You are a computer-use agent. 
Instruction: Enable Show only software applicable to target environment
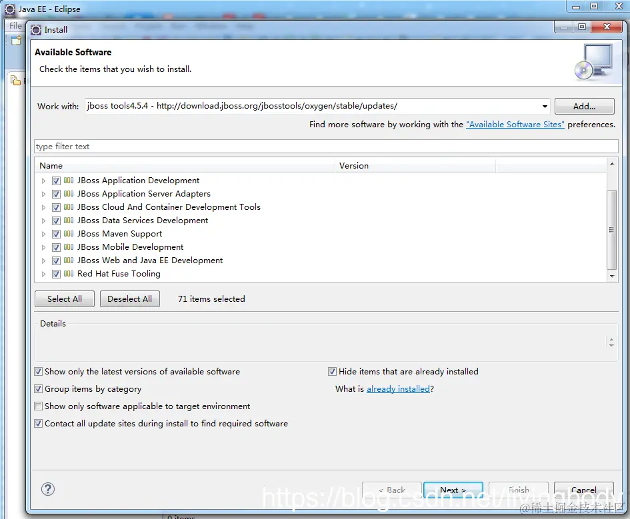pyautogui.click(x=38, y=406)
